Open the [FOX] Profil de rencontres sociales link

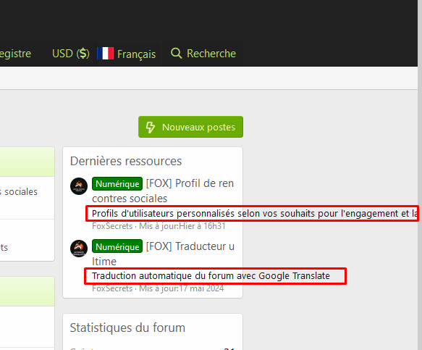163,191
